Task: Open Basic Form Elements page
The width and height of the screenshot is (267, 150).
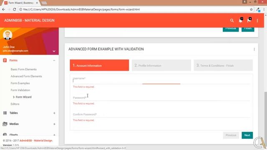Action: (23, 70)
